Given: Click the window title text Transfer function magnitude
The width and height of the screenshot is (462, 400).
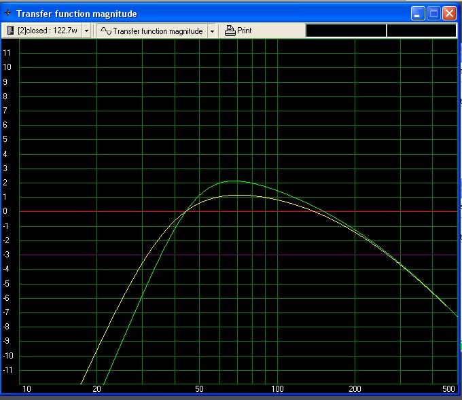Looking at the screenshot, I should tap(77, 14).
